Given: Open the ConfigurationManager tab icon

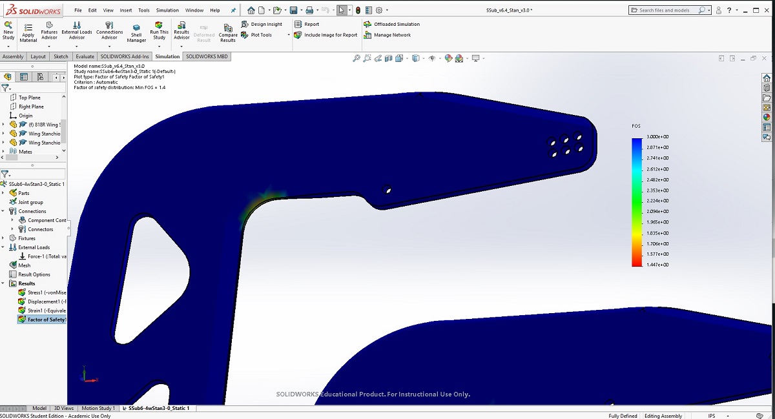Looking at the screenshot, I should (x=40, y=77).
